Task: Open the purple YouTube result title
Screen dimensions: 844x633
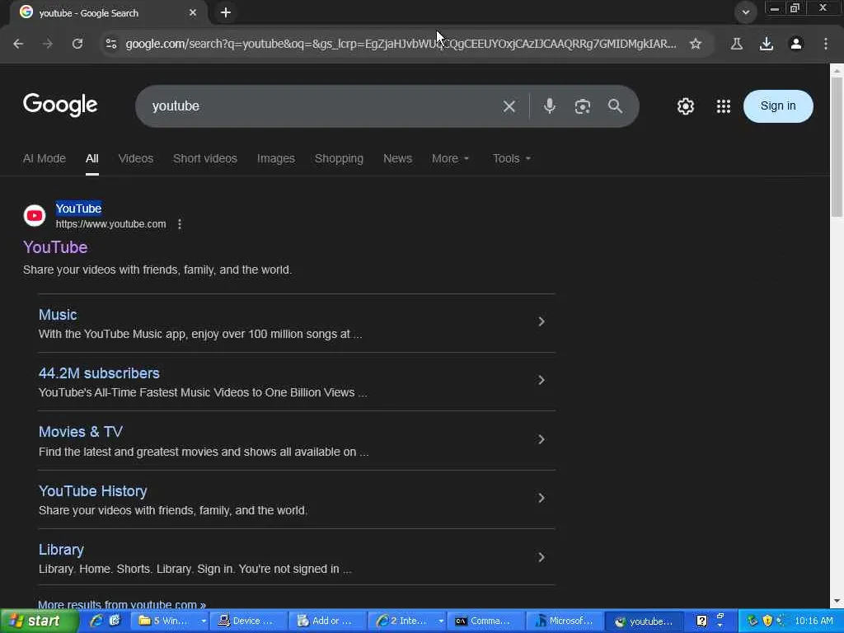Action: point(55,247)
